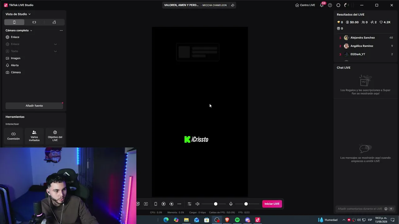Click the new followers stat showing 2
The height and width of the screenshot is (224, 399).
tap(373, 22)
